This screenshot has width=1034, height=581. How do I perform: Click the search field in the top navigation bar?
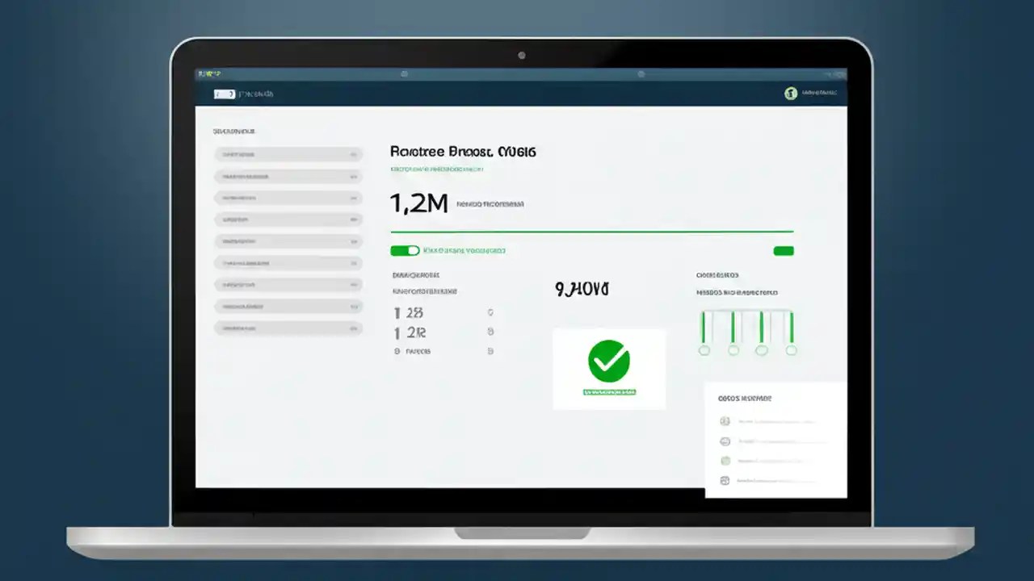224,94
